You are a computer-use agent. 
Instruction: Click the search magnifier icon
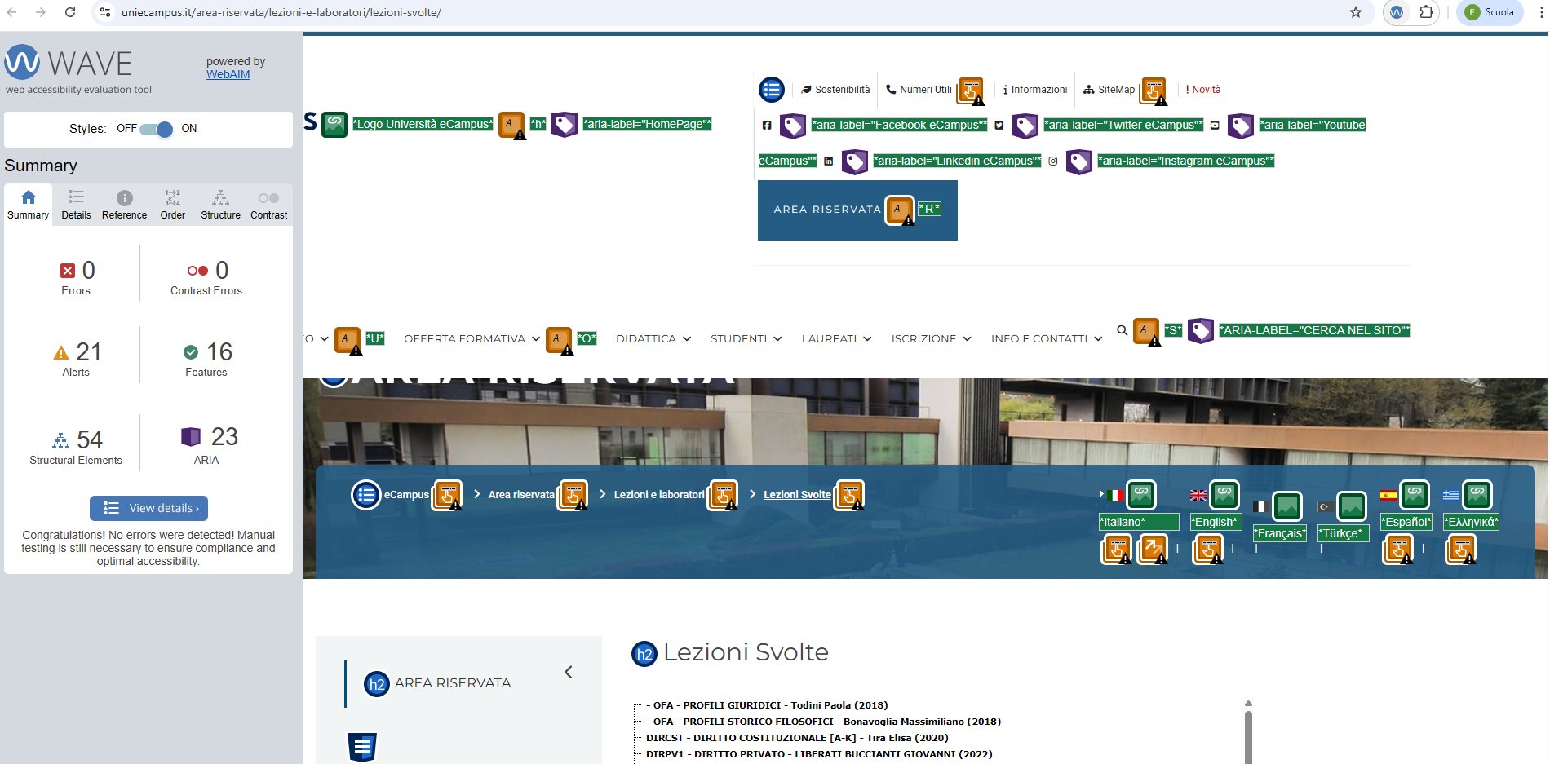(x=1122, y=330)
